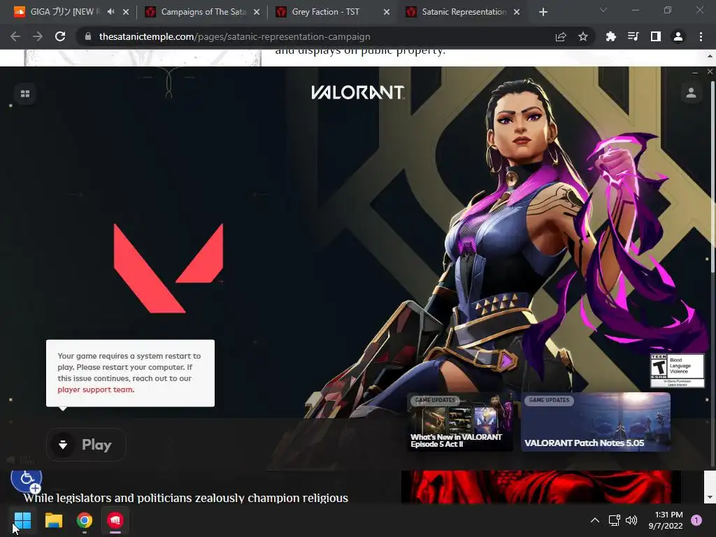Click Riot Client taskbar icon
Screen dimensions: 716x537
pyautogui.click(x=115, y=520)
